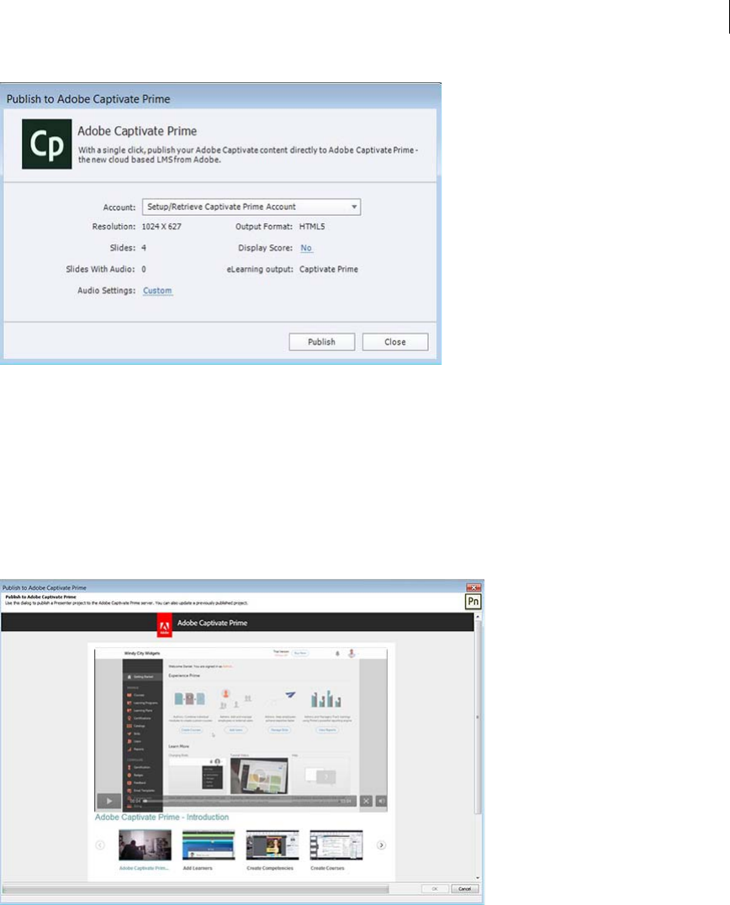Click the Close button in Captivate dialog
Viewport: 730px width, 905px height.
tap(395, 342)
